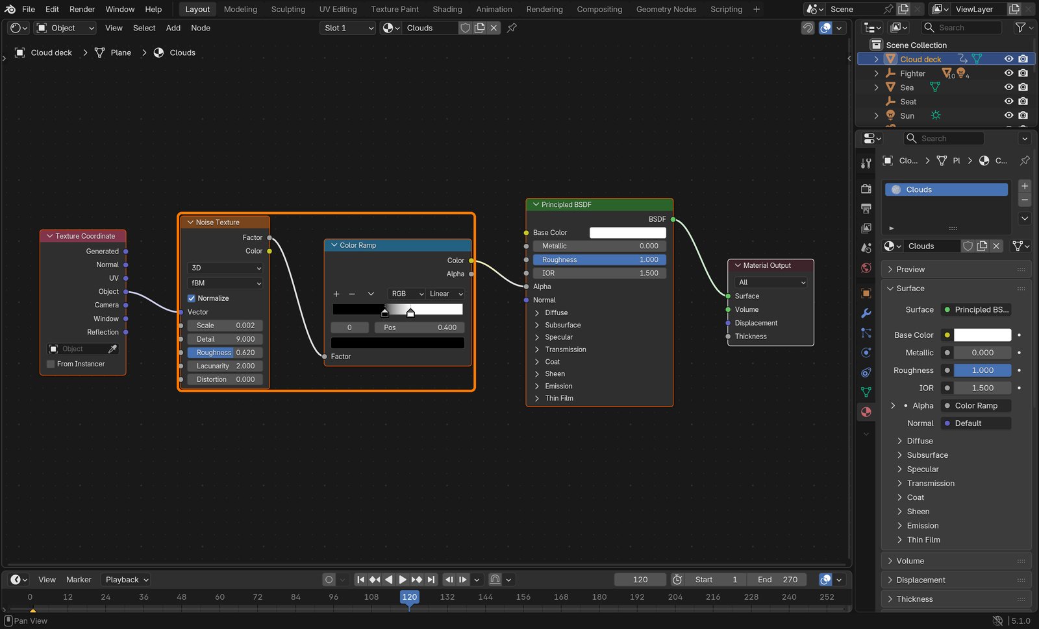The image size is (1039, 629).
Task: Toggle viewport visibility of Fighter
Action: coord(1008,73)
